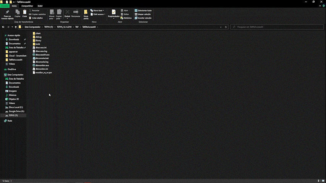
Task: Select the library folder
Action: click(37, 40)
